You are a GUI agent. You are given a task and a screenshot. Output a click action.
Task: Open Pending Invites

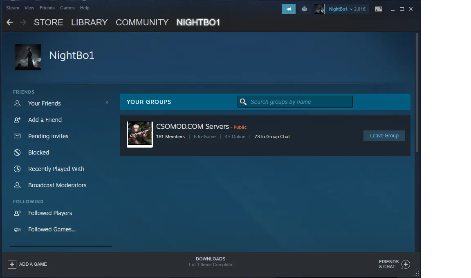coord(48,136)
